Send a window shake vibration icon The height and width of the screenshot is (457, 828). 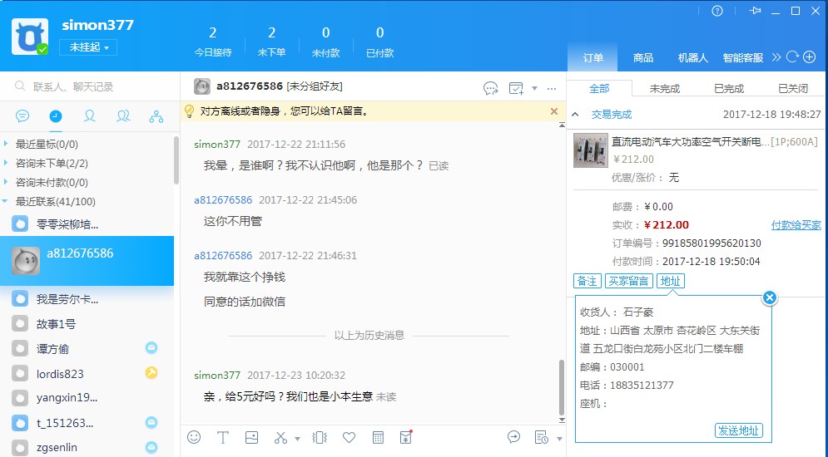click(320, 438)
